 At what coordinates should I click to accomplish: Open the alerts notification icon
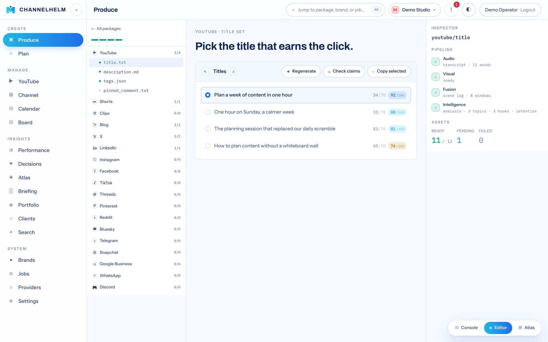451,10
